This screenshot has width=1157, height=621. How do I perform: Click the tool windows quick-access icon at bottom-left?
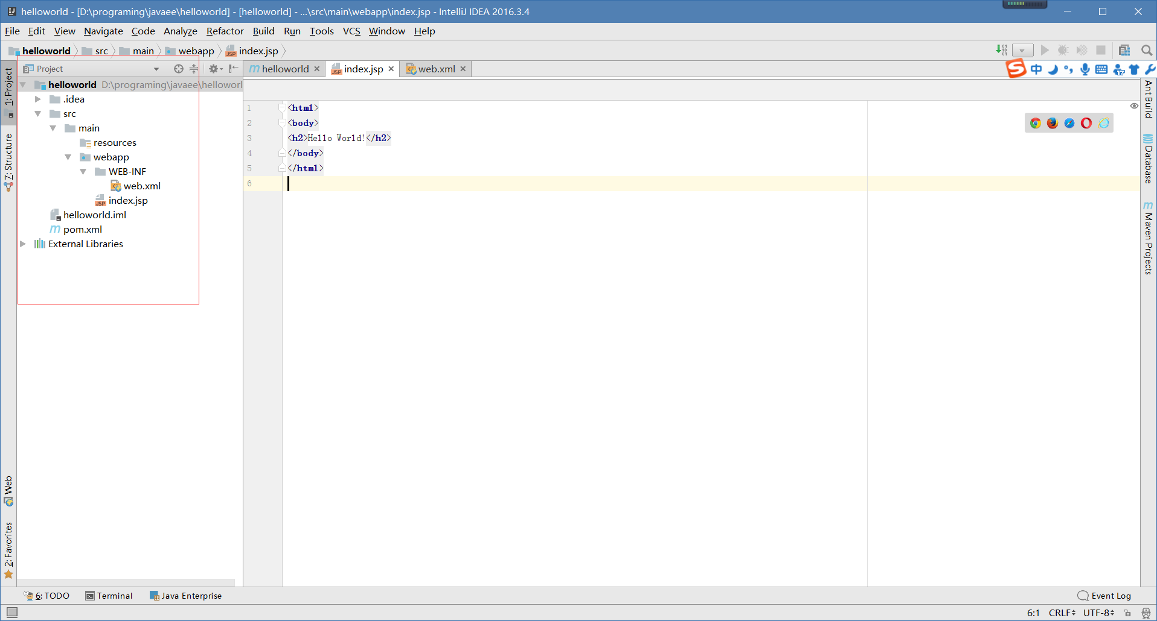tap(12, 613)
